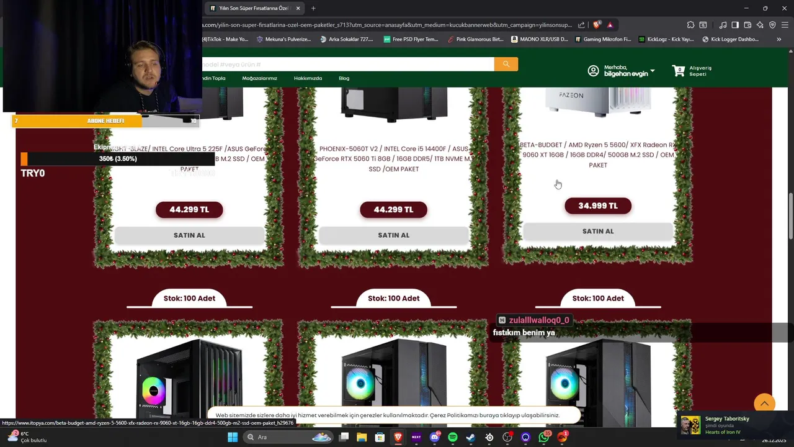
Task: Click the Windows taskbar Ara search box
Action: (x=289, y=437)
